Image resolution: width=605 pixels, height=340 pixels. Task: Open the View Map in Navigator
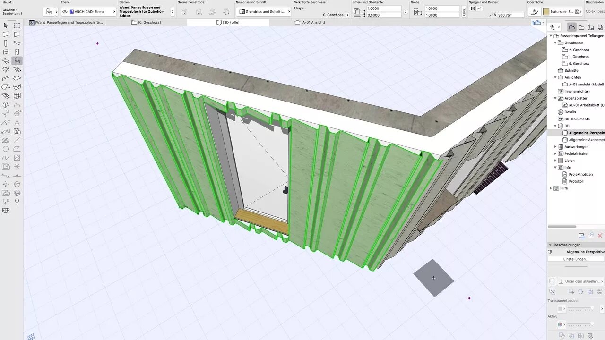[x=581, y=27]
